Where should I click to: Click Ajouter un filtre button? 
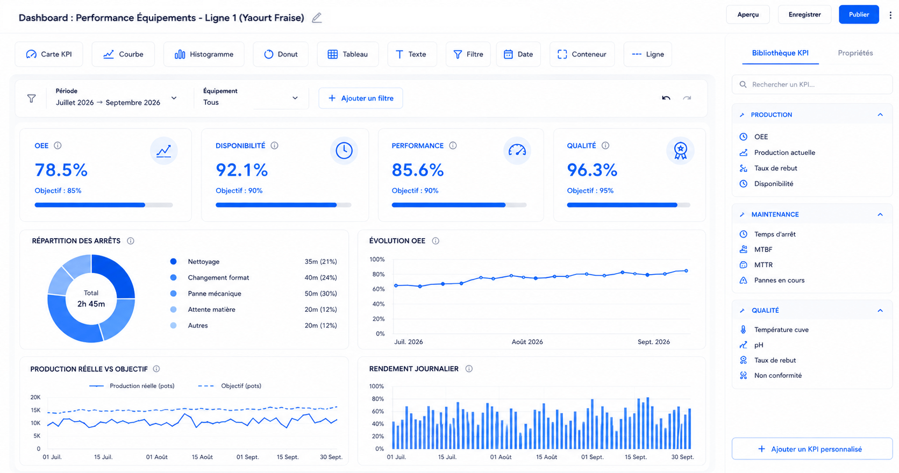click(361, 98)
